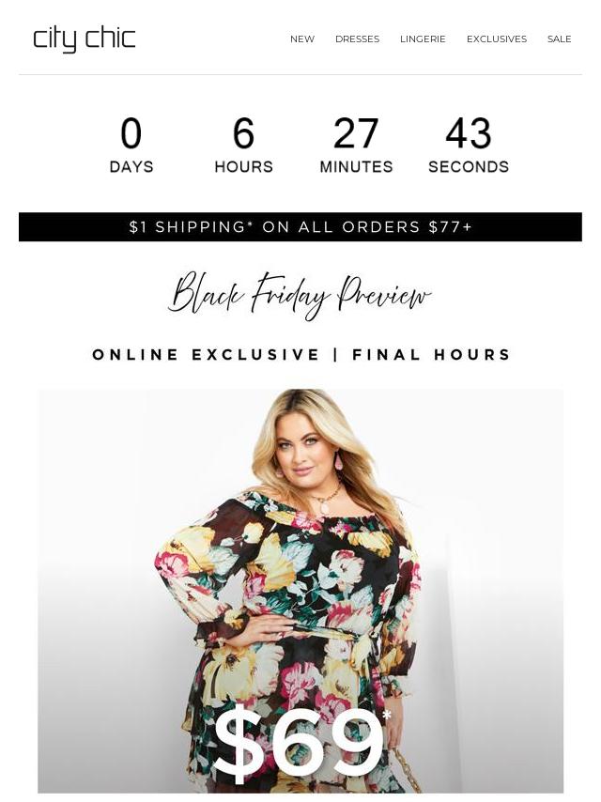The height and width of the screenshot is (802, 601).
Task: Click the 43 SECONDS countdown block
Action: click(x=469, y=146)
